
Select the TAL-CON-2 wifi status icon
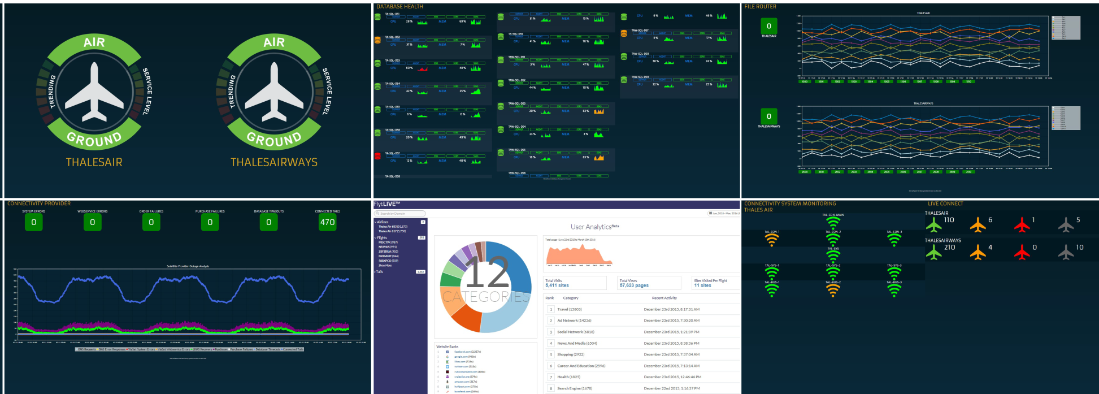833,240
